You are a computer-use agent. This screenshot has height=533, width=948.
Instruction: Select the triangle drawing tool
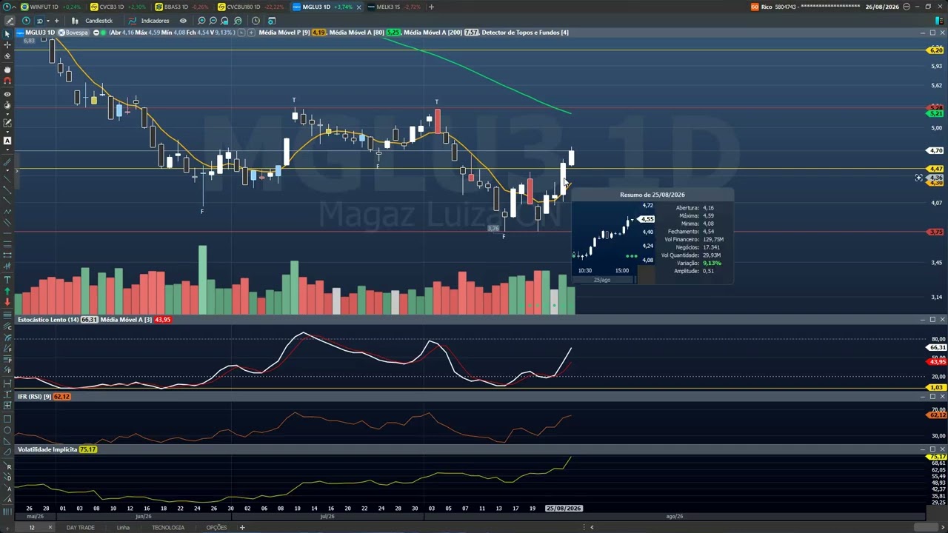point(7,442)
